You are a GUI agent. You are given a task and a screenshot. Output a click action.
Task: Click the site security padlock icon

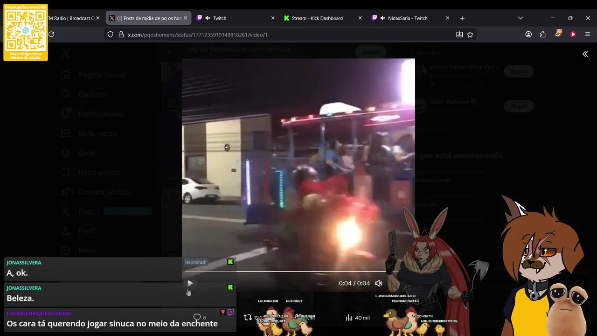pyautogui.click(x=121, y=34)
